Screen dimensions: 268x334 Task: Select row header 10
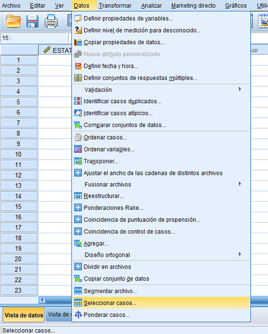coord(19,154)
